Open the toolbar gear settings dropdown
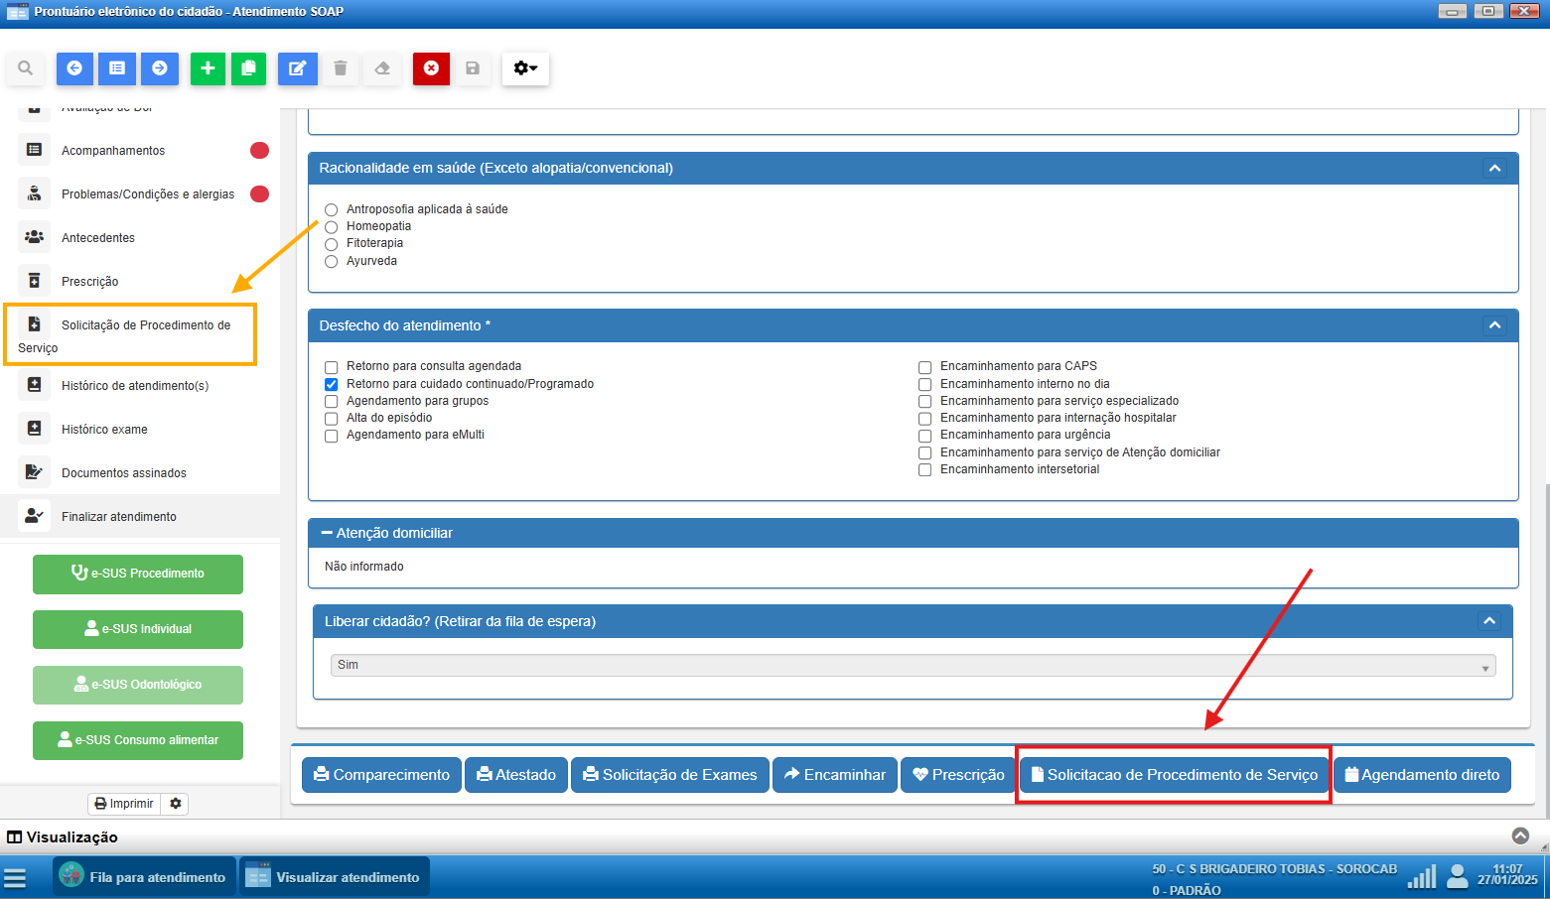The image size is (1550, 899). tap(525, 68)
